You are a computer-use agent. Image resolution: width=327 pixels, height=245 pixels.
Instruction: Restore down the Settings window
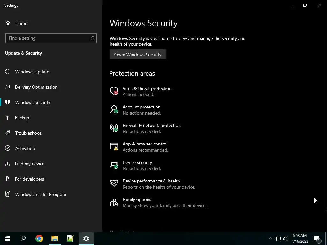tap(305, 5)
